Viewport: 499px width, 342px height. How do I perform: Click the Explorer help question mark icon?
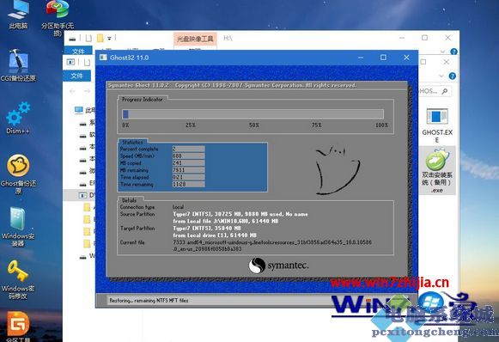(x=452, y=76)
